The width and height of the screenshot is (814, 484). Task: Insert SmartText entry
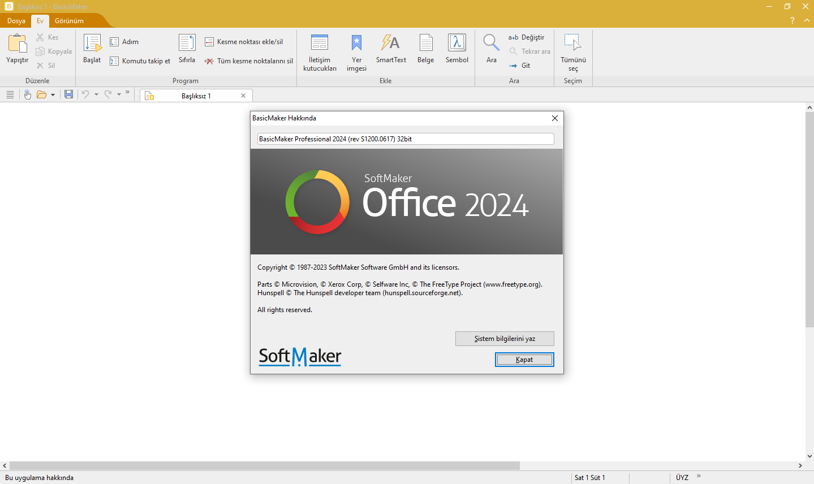click(x=391, y=49)
